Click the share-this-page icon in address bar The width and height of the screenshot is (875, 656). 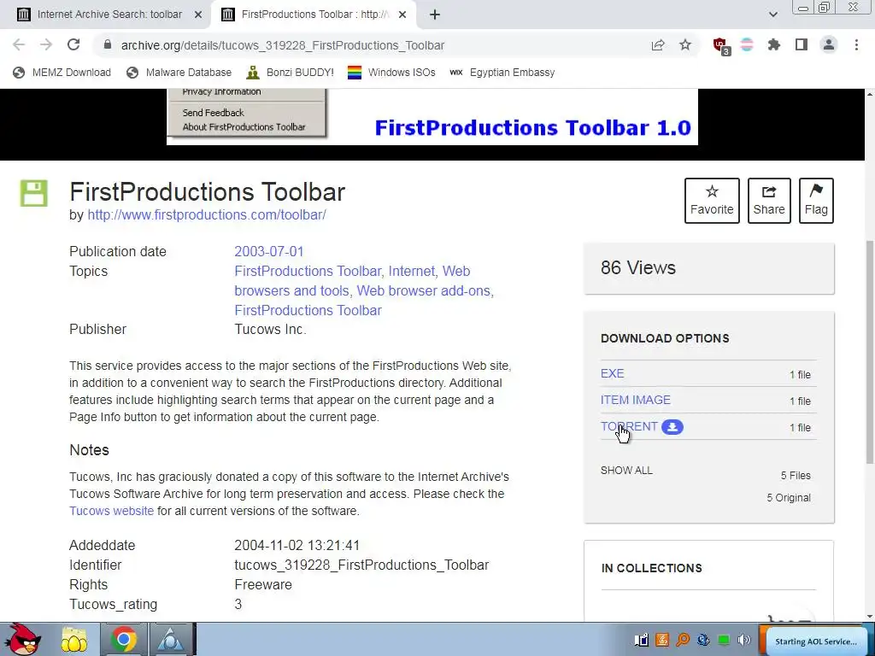[658, 45]
